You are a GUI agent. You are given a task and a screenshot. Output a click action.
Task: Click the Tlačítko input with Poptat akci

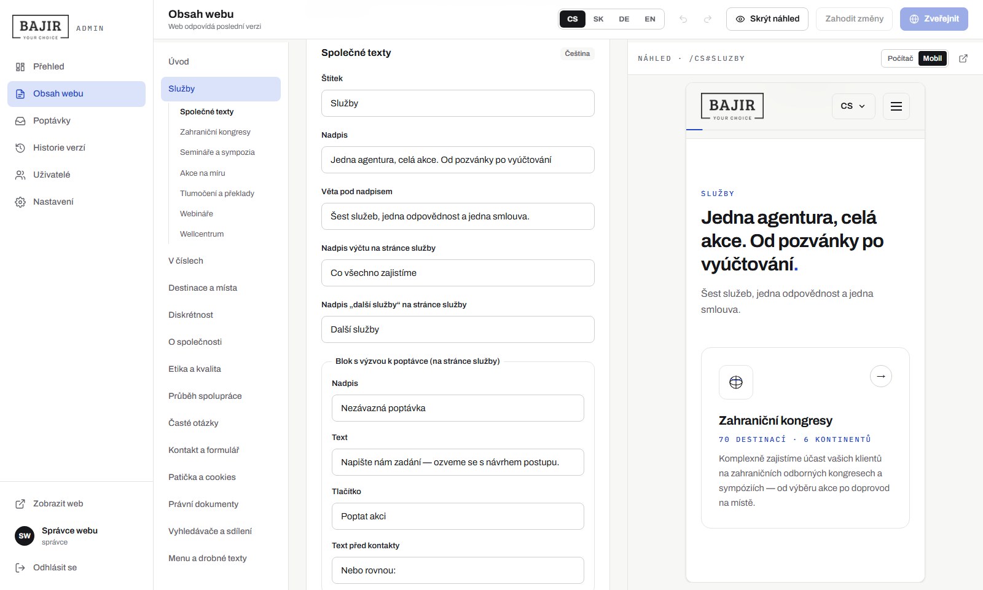pyautogui.click(x=458, y=516)
